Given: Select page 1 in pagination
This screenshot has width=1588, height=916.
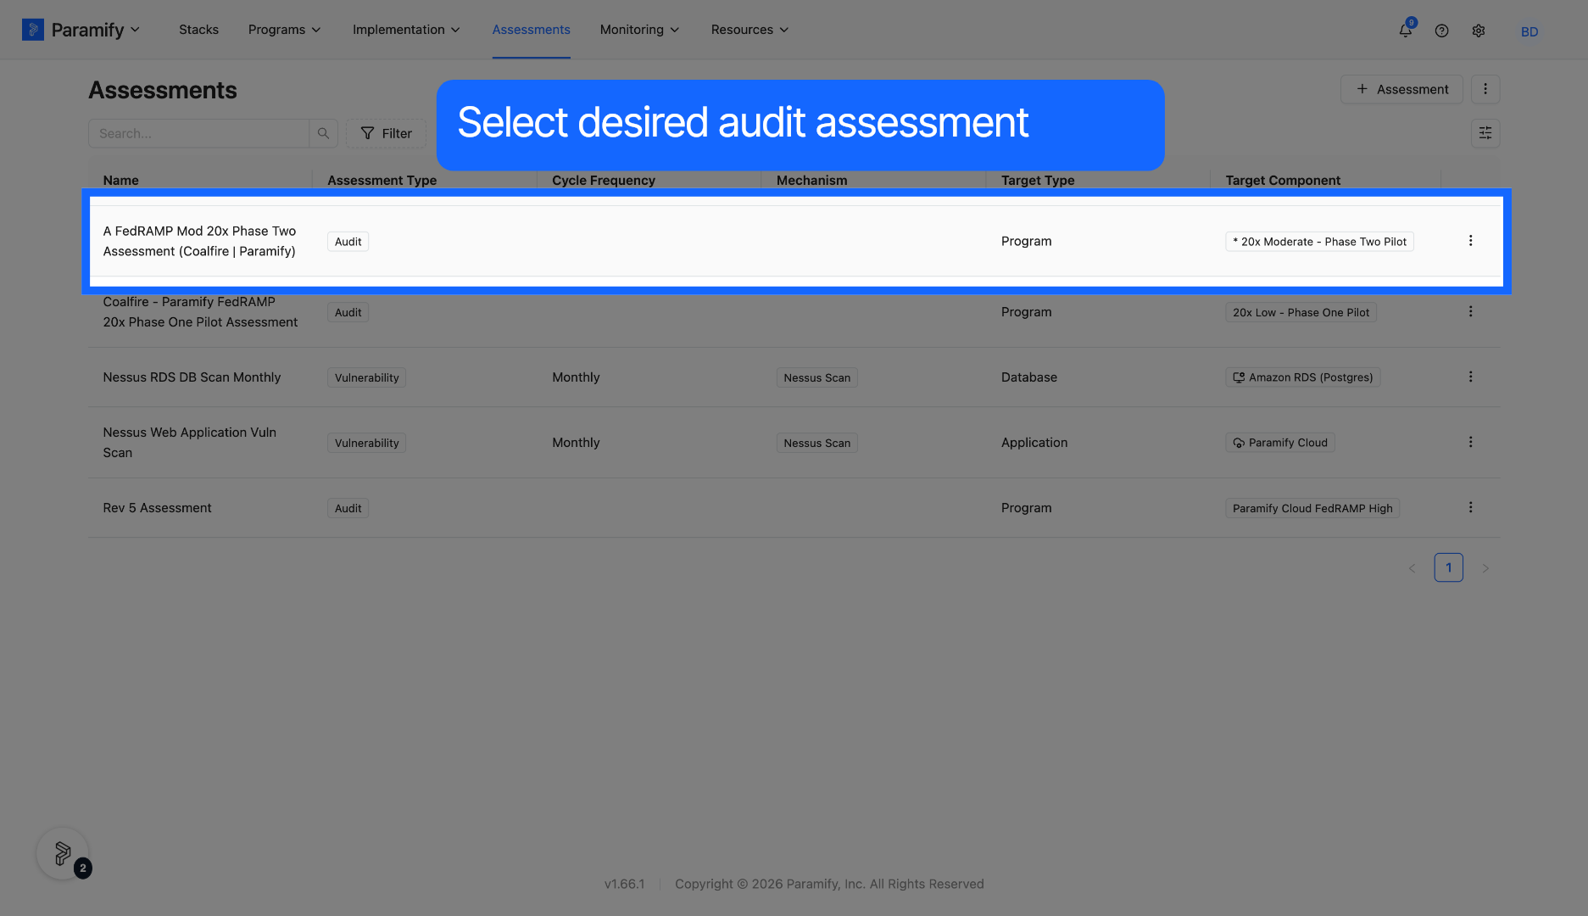Looking at the screenshot, I should coord(1448,567).
